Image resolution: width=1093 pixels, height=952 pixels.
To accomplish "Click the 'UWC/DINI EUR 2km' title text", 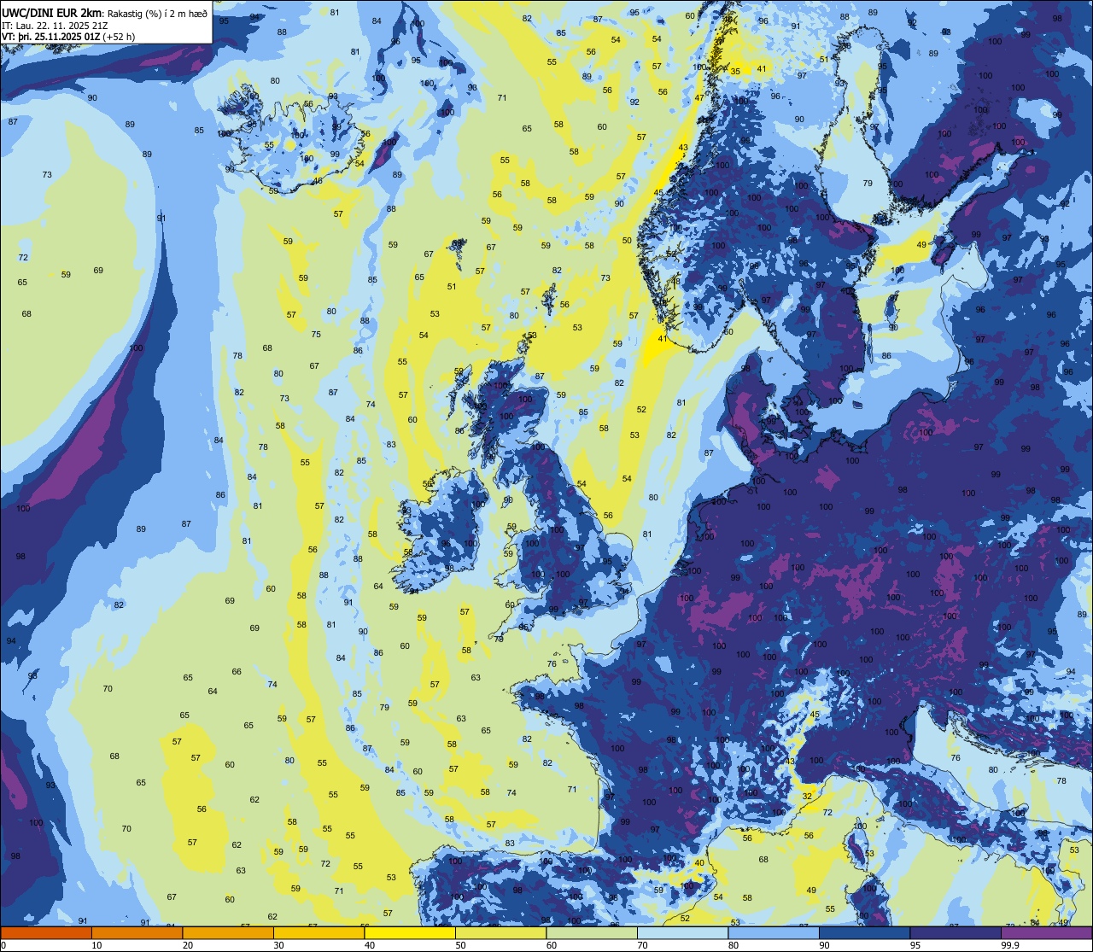I will tap(52, 13).
